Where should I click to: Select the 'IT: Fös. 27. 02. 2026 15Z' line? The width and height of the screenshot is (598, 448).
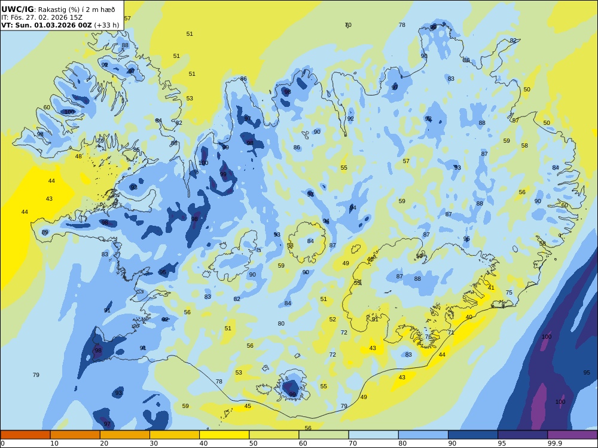(42, 17)
